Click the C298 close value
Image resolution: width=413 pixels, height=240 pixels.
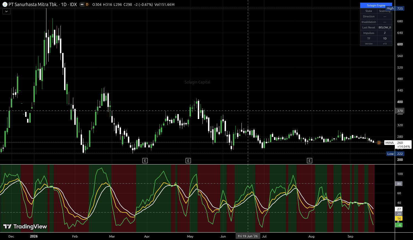point(128,5)
